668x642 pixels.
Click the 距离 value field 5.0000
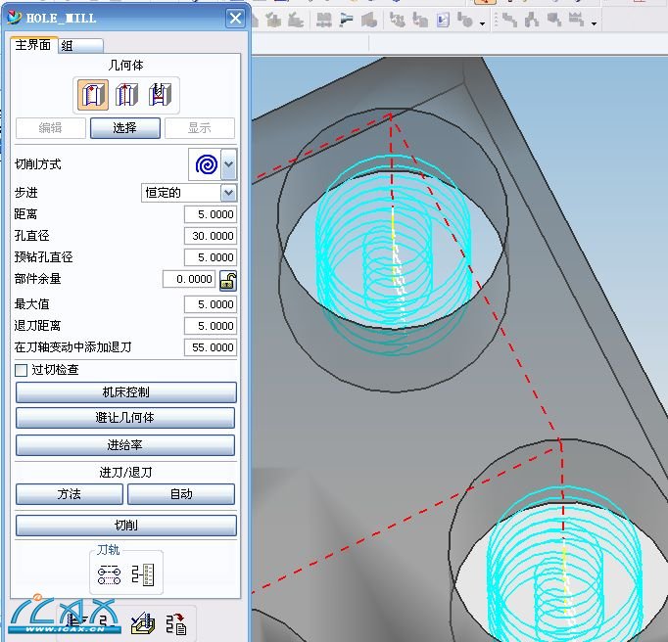click(210, 214)
